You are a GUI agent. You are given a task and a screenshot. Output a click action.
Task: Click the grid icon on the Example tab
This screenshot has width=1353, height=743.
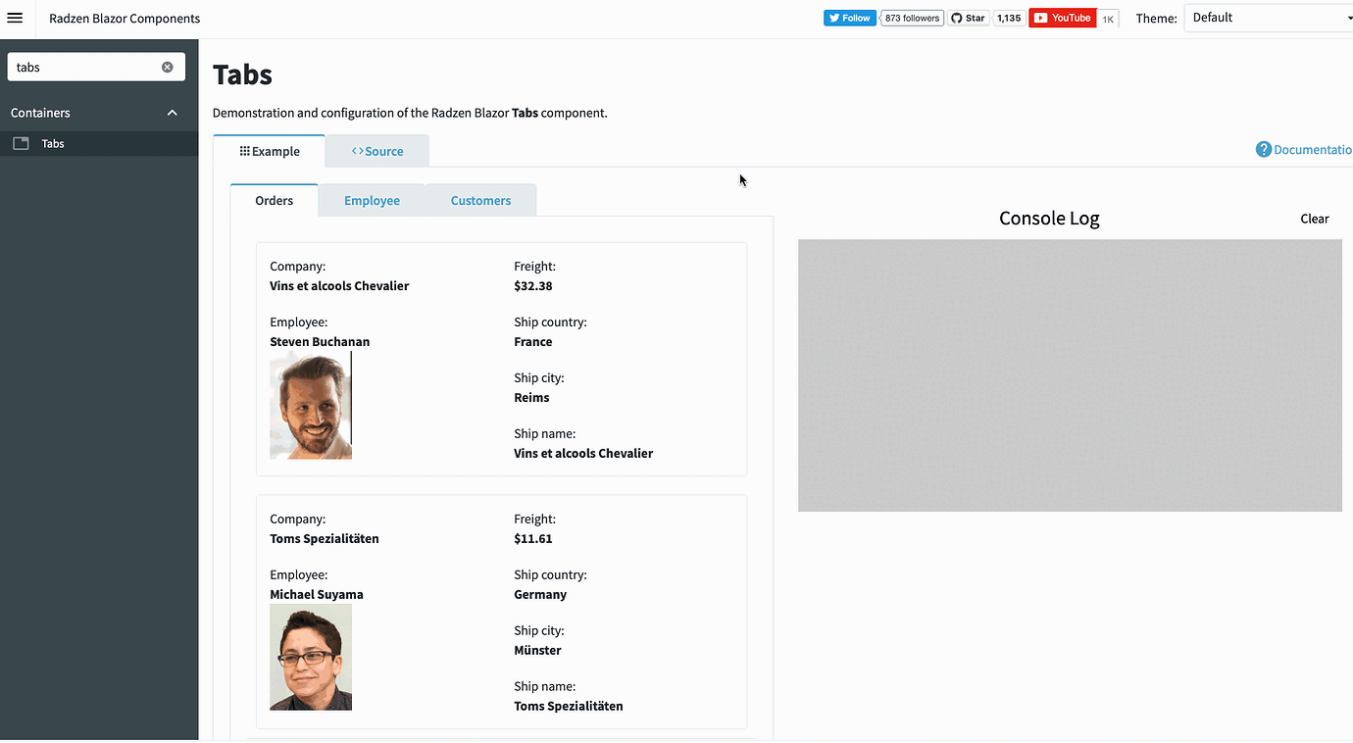click(247, 150)
